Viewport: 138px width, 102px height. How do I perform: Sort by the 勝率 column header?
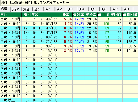pos(66,15)
